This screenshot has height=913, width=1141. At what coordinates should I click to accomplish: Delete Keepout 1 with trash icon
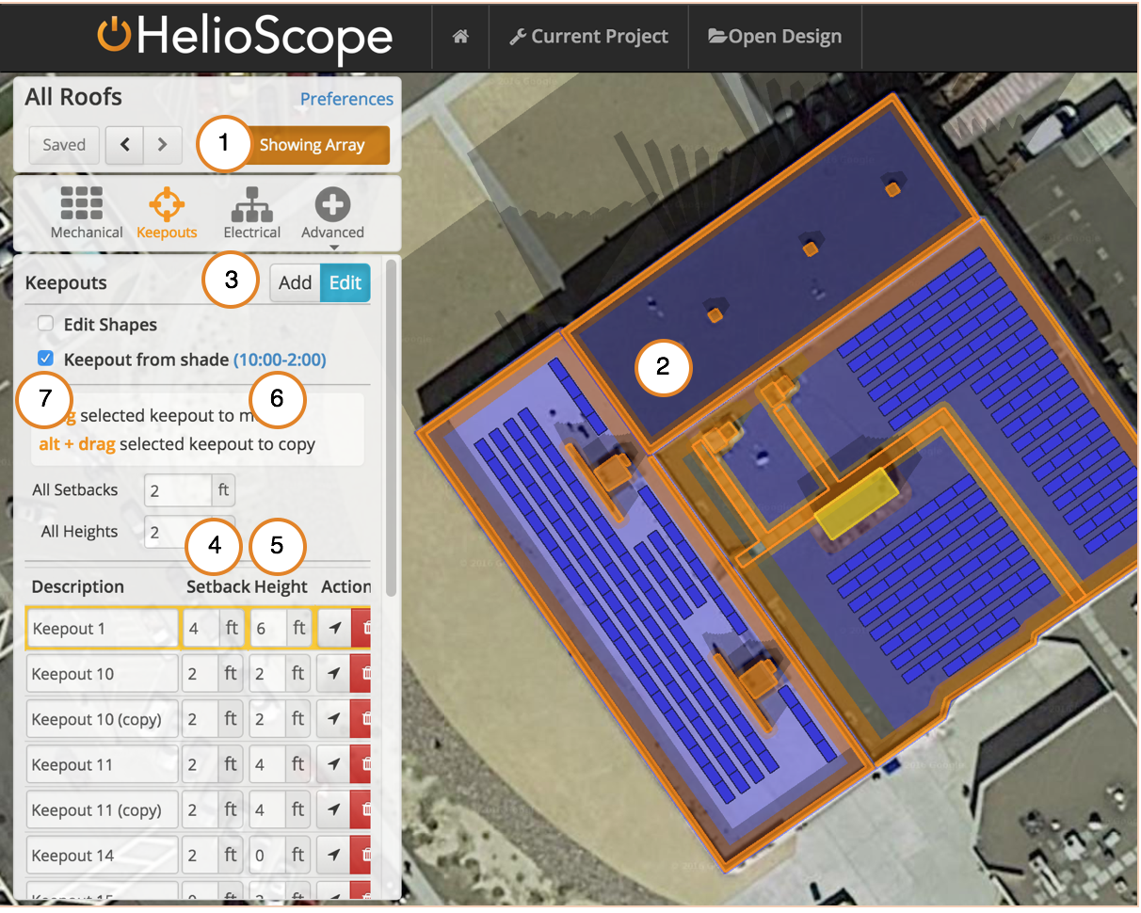tap(363, 628)
